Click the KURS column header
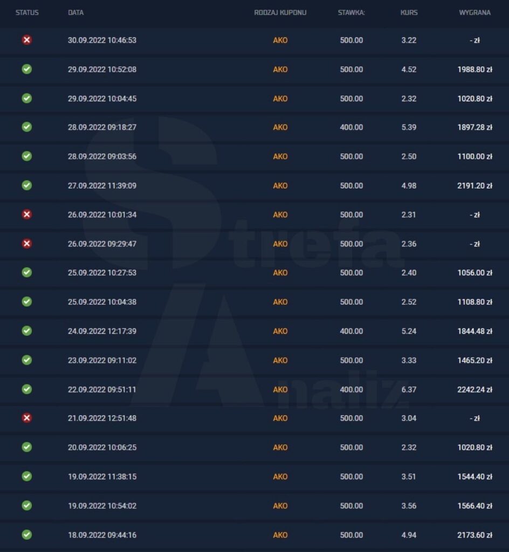Screen dimensions: 509x552 click(x=409, y=13)
